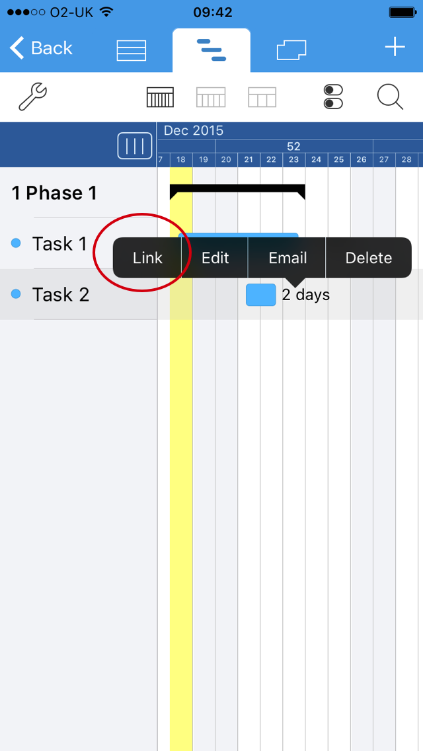
Task: Select the Task 2 blue bar
Action: click(260, 295)
